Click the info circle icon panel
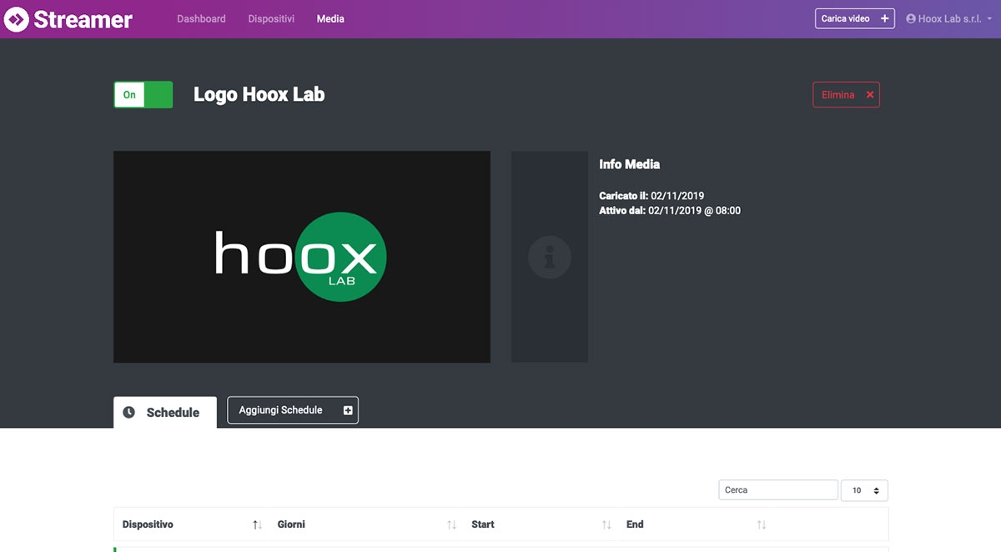Screen dimensions: 1001x552 [550, 257]
